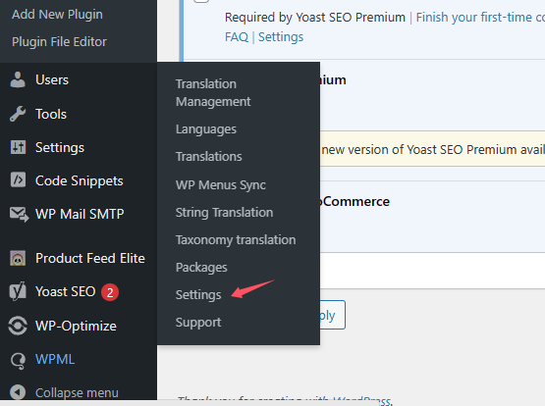Open the Yoast FAQ link
This screenshot has height=406, width=545.
(237, 37)
